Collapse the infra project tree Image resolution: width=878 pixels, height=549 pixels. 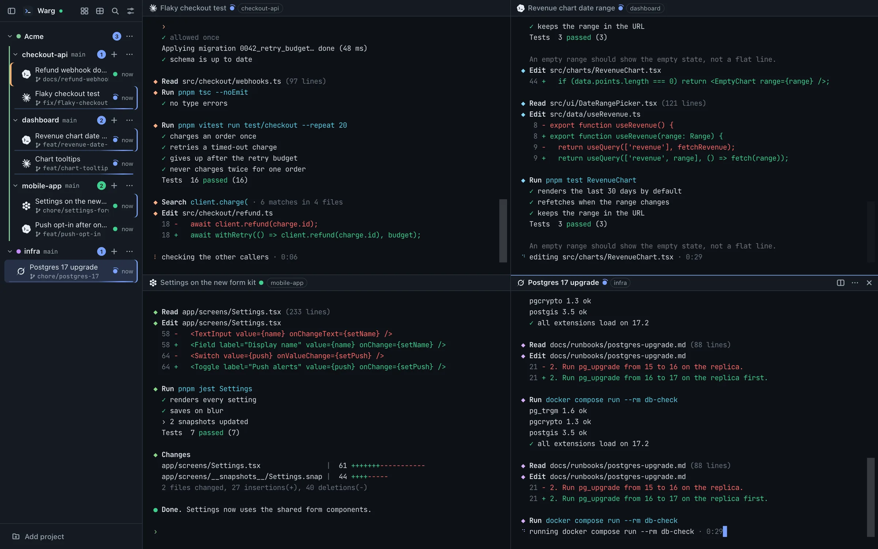(x=10, y=251)
